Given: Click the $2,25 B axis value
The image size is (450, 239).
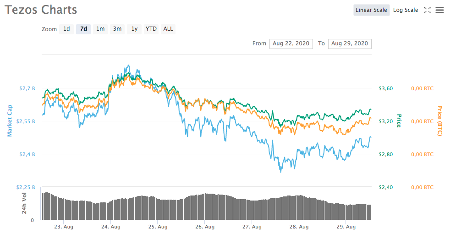Looking at the screenshot, I should (x=26, y=187).
